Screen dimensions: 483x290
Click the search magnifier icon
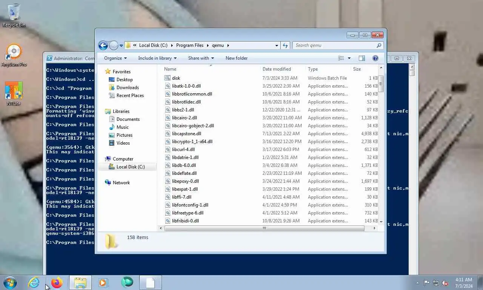pyautogui.click(x=379, y=45)
